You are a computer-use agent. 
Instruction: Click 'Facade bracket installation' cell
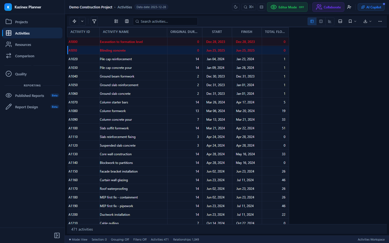coord(133,171)
